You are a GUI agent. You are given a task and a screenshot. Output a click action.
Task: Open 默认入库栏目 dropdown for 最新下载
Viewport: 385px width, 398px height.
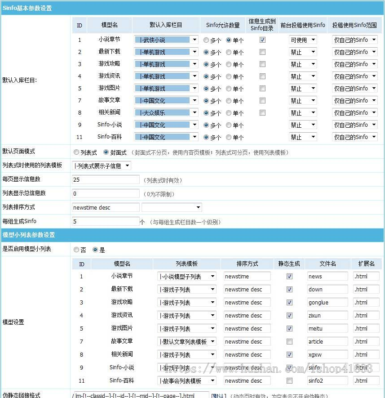pyautogui.click(x=166, y=52)
